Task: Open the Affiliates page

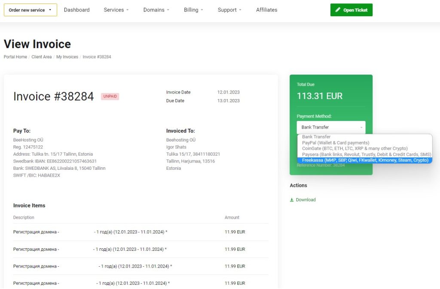Action: (266, 9)
